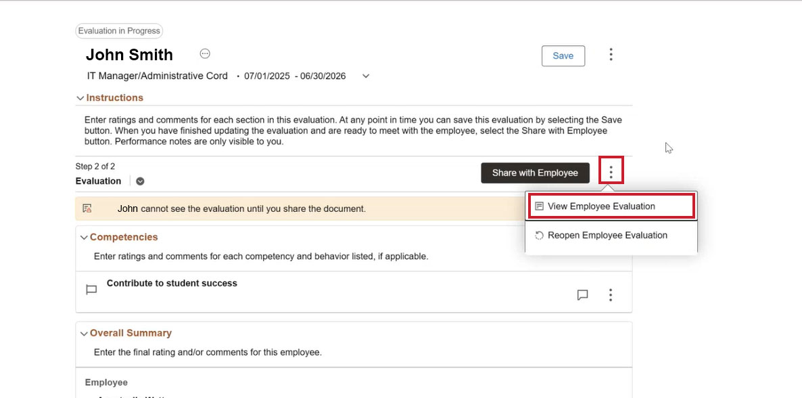Collapse the Instructions section
Screen dimensions: 802x398
click(80, 97)
